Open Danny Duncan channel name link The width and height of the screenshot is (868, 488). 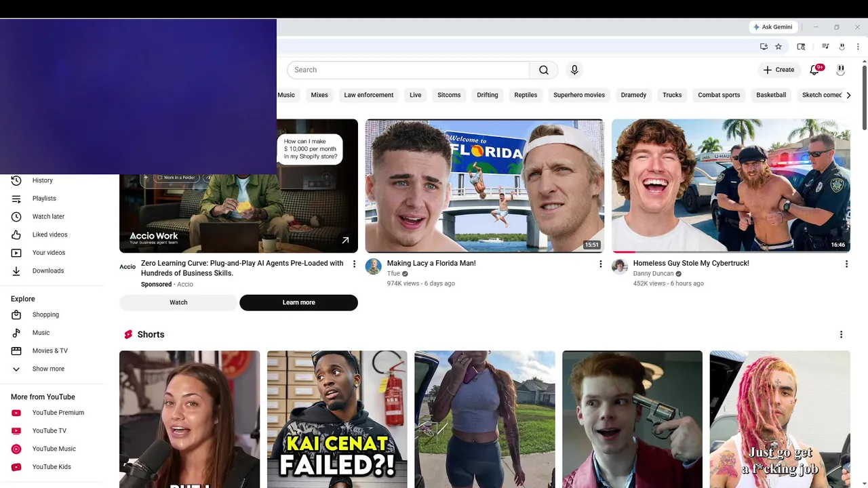click(x=653, y=274)
